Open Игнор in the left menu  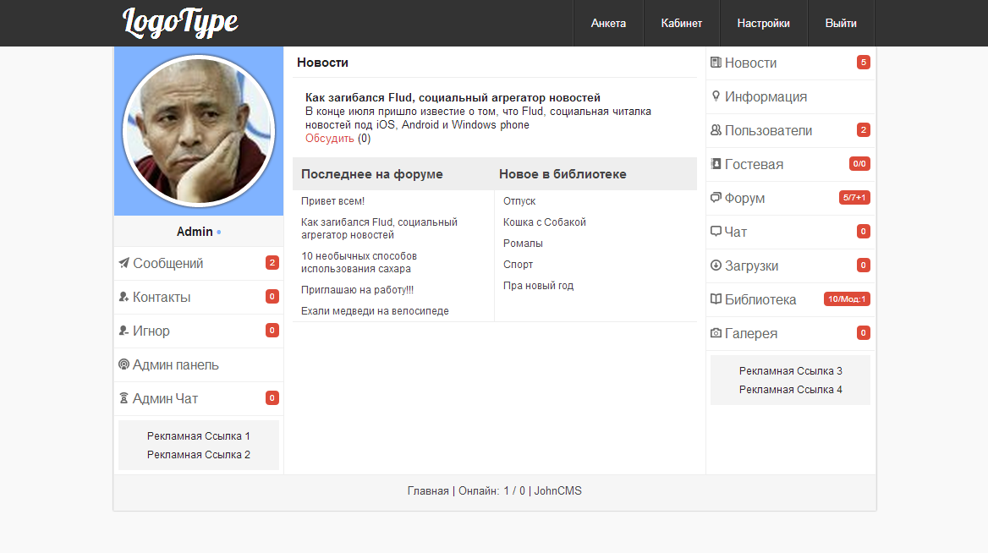pyautogui.click(x=199, y=331)
